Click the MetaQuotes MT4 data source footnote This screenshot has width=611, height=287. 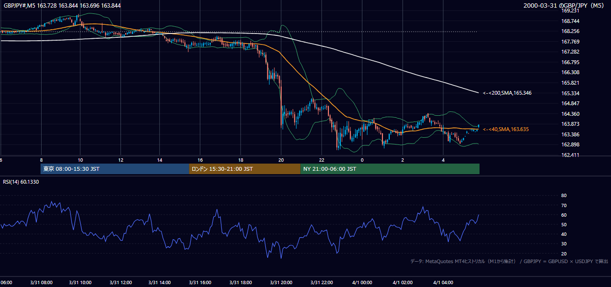tap(509, 261)
